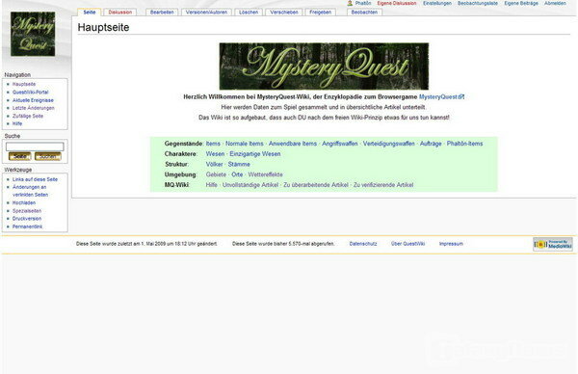Open Normale Items link
This screenshot has width=578, height=374.
pos(245,144)
